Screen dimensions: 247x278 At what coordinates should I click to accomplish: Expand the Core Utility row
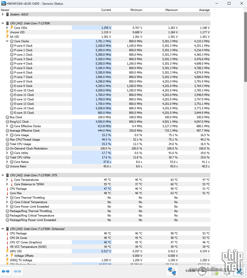click(7, 153)
